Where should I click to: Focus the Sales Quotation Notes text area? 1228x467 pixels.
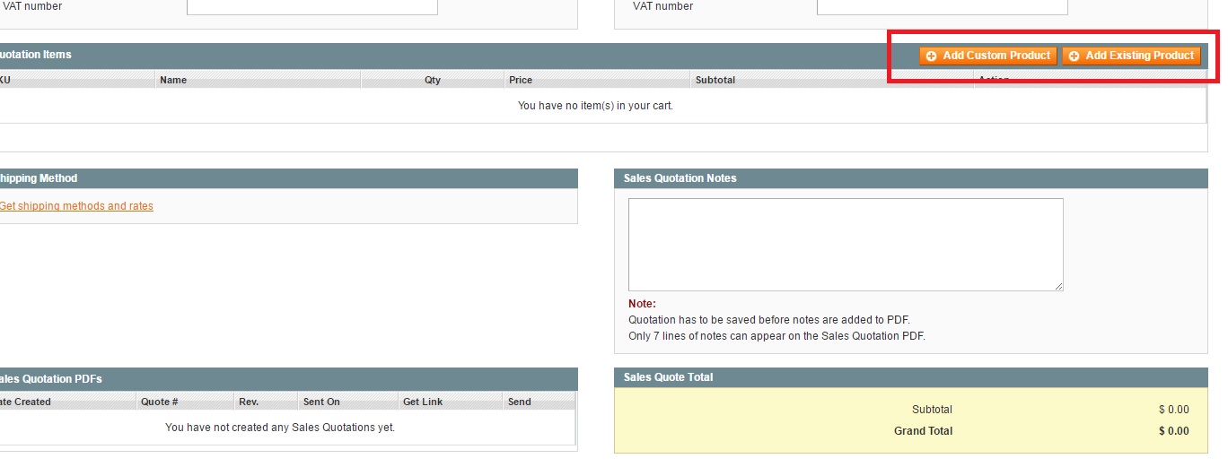tap(845, 244)
